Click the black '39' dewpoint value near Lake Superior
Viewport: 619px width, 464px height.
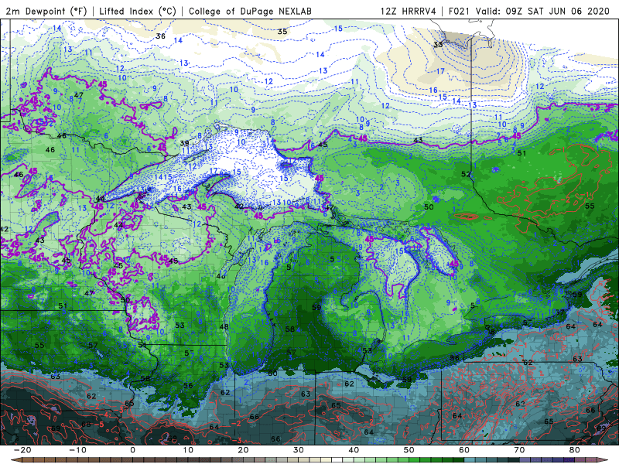pyautogui.click(x=184, y=143)
